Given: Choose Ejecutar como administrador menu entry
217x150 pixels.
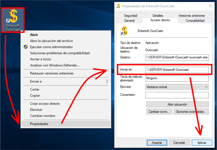Looking at the screenshot, I should pos(66,47).
